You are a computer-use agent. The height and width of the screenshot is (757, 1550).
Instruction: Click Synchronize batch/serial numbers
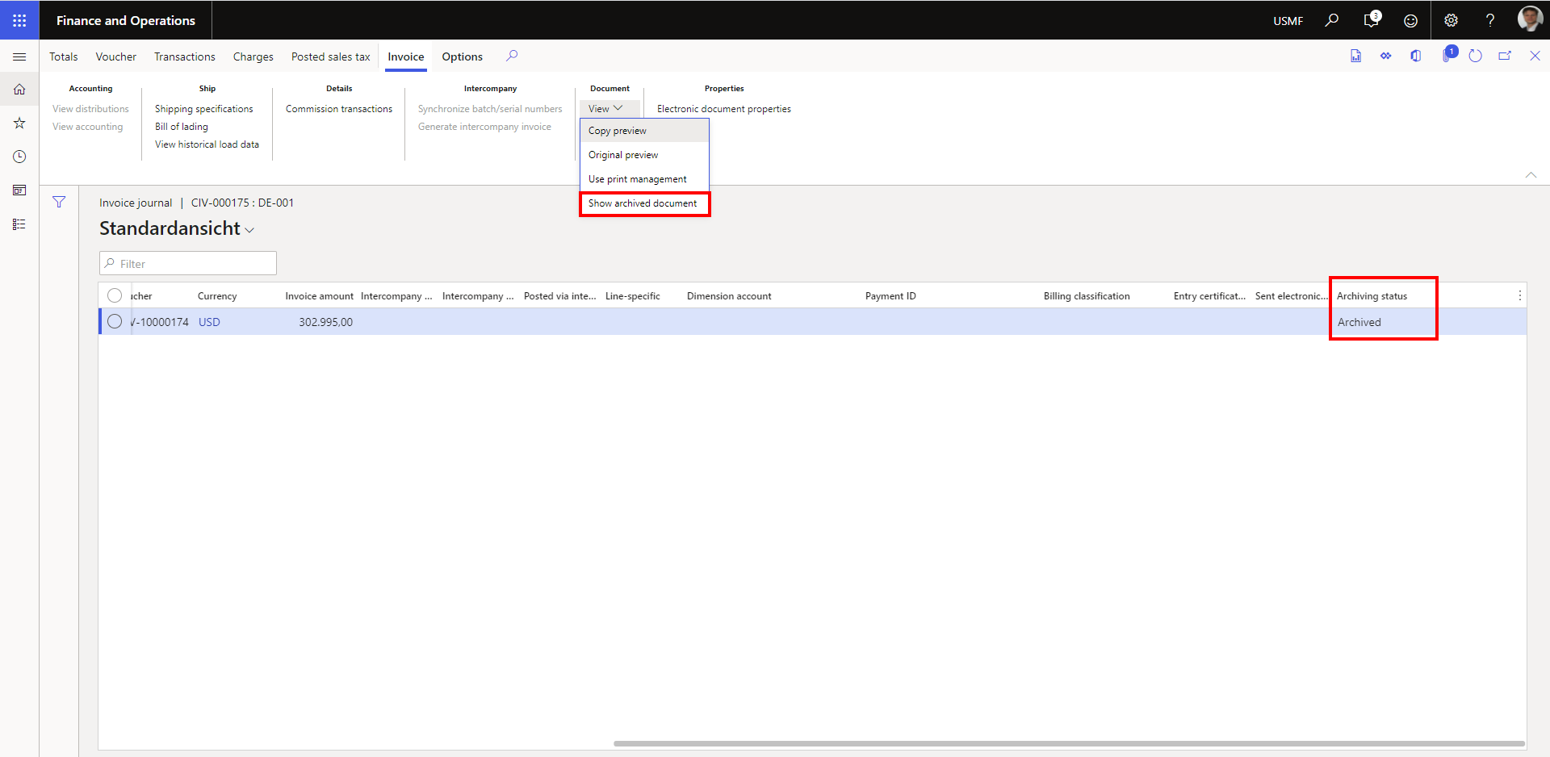[x=490, y=109]
